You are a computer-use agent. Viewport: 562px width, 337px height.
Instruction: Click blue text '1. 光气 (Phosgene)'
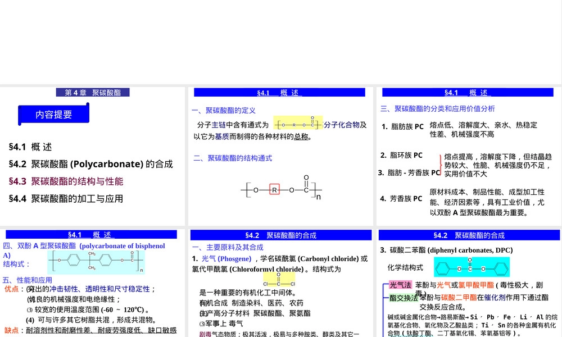[x=221, y=258]
